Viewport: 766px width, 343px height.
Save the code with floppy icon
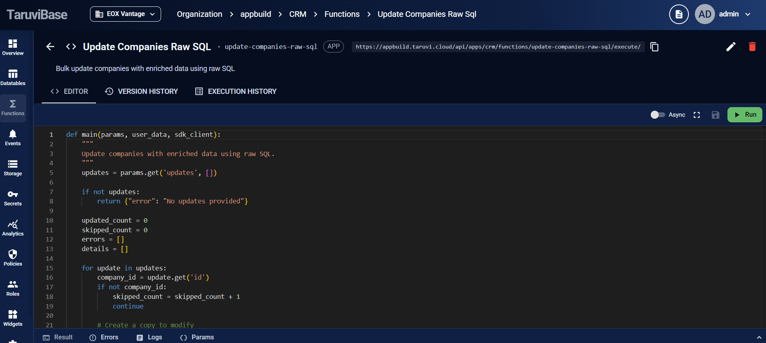tap(715, 115)
